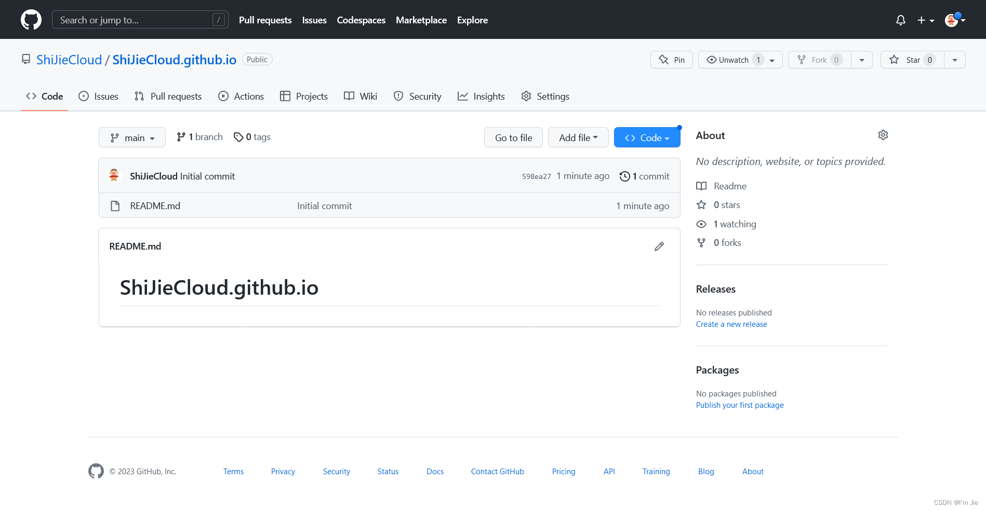Switch to the repository Pull requests tab
Viewport: 986px width, 510px height.
(168, 96)
